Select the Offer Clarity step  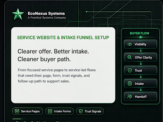pyautogui.click(x=141, y=57)
